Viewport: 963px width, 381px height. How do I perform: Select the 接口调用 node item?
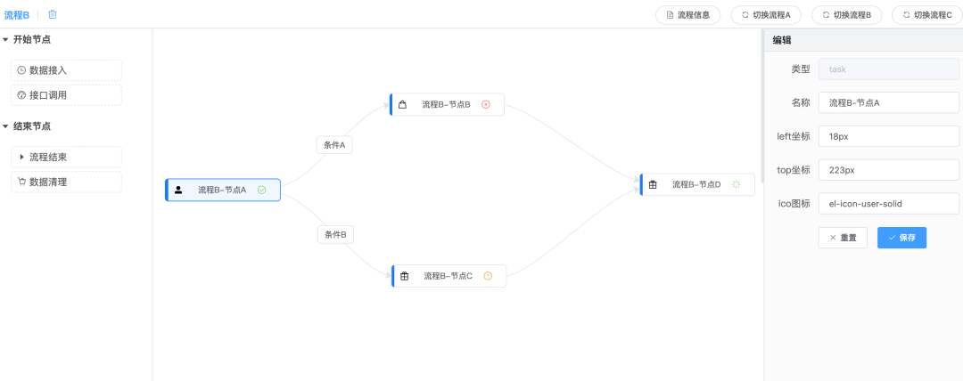tap(67, 95)
